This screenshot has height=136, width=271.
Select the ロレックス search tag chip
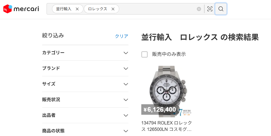[x=98, y=9]
